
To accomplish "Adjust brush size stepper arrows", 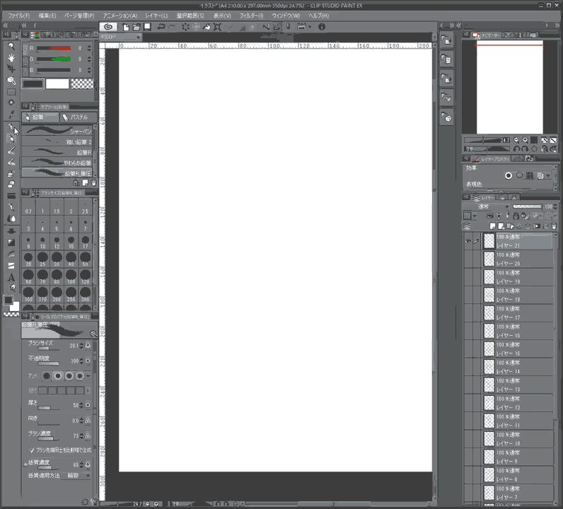I will point(81,345).
